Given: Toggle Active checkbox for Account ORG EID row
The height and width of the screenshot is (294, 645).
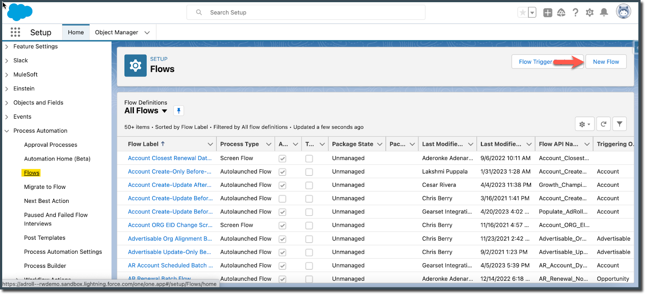Looking at the screenshot, I should [283, 225].
